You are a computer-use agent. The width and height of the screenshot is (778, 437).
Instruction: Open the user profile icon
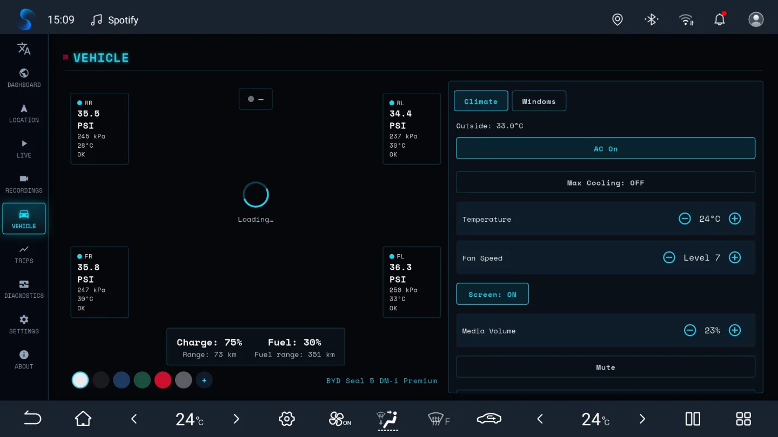tap(756, 20)
